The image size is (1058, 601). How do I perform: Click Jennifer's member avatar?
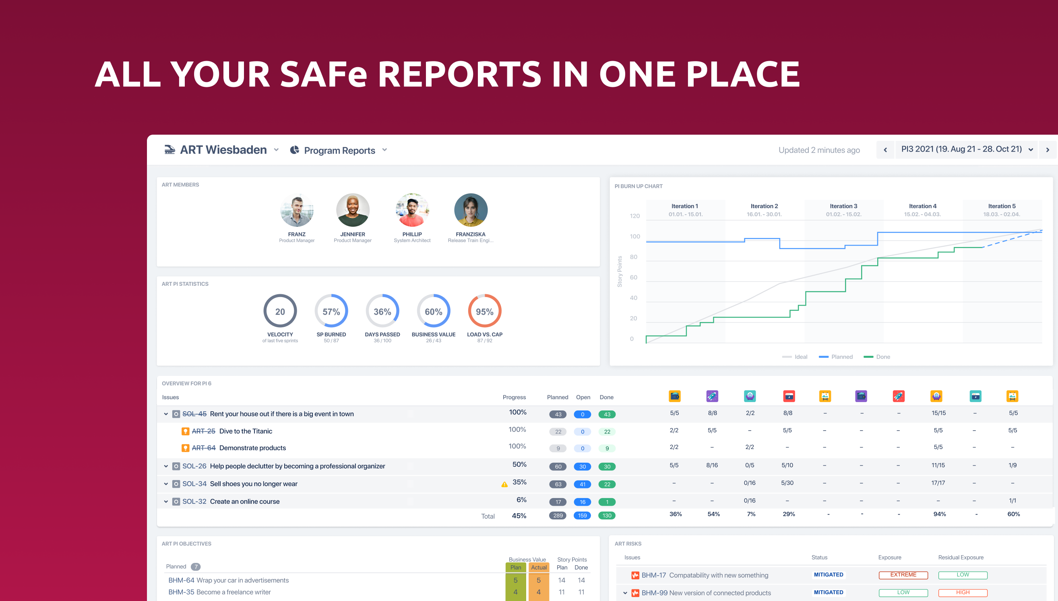[x=353, y=210]
